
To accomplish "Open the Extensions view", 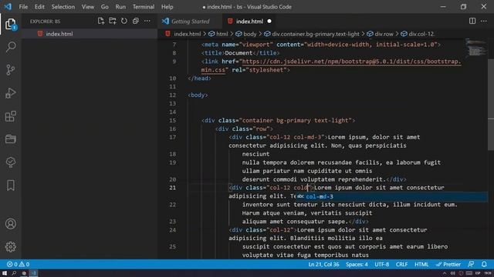I will point(10,116).
